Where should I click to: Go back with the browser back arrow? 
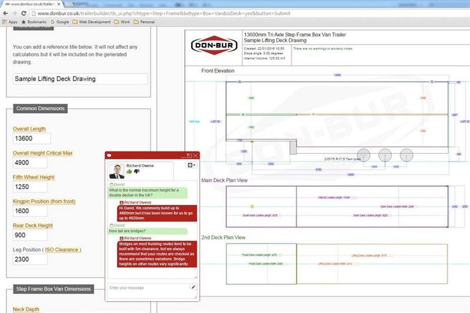pyautogui.click(x=6, y=14)
